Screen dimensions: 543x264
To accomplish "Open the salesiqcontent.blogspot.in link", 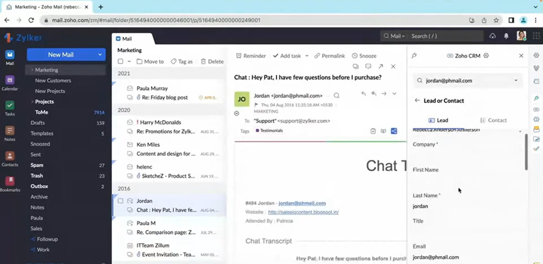I will click(x=303, y=212).
